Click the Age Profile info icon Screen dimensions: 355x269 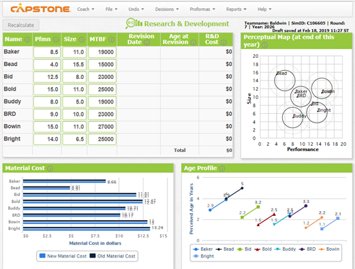222,168
